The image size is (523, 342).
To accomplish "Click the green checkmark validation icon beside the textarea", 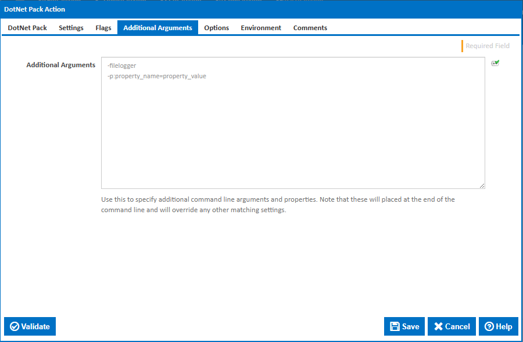I will pos(495,63).
